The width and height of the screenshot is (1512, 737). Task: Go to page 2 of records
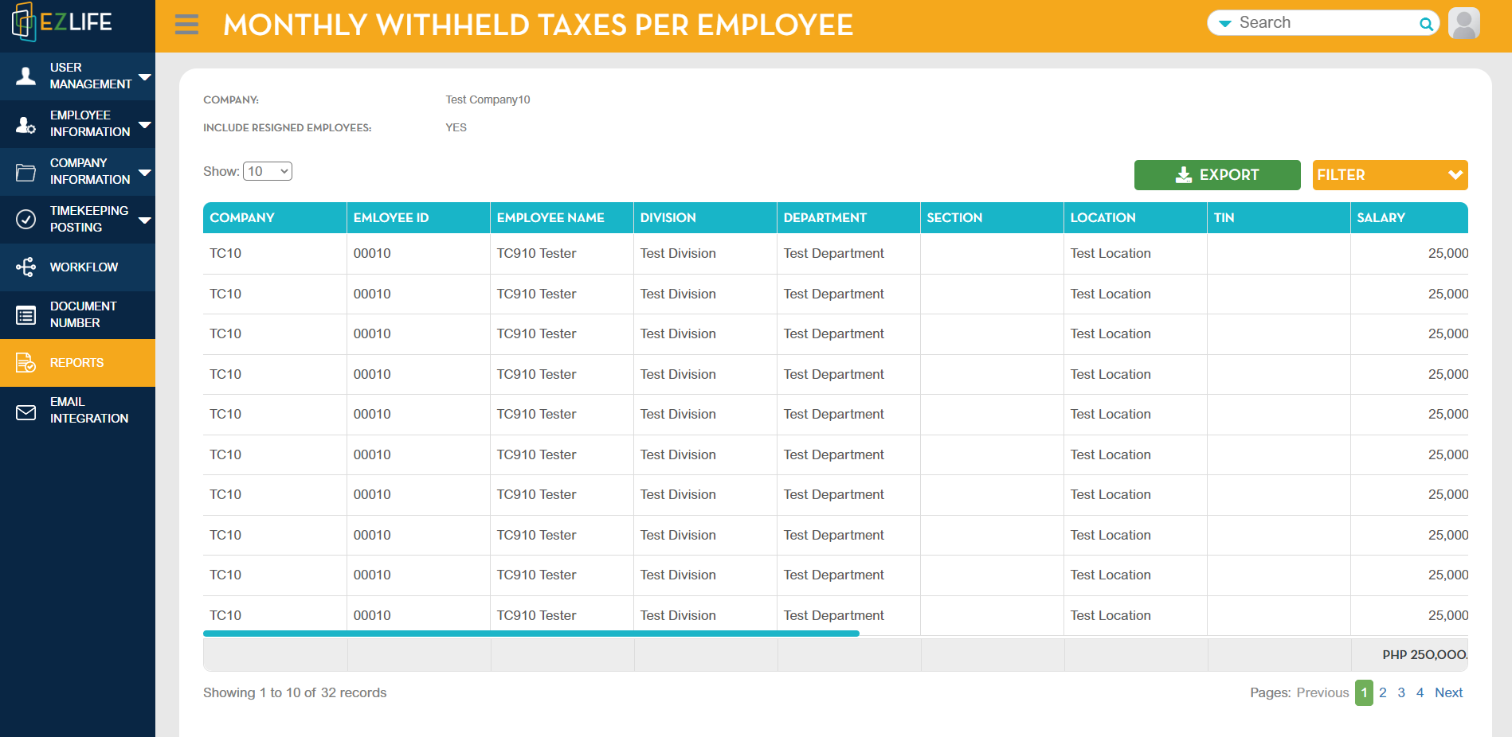pyautogui.click(x=1382, y=692)
